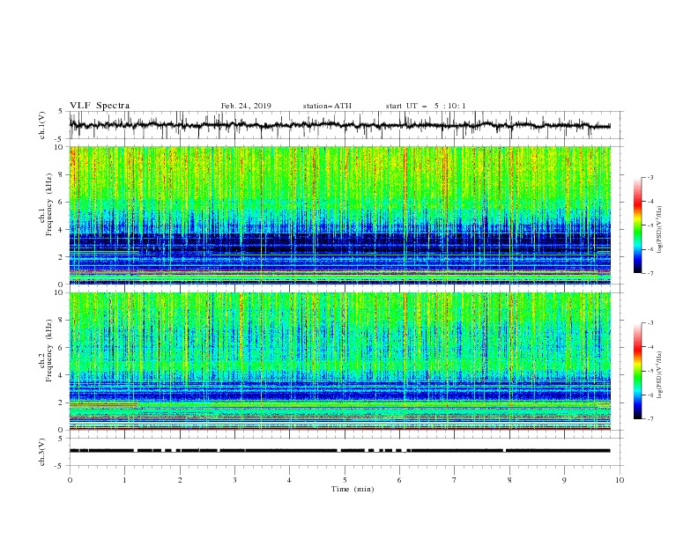Viewport: 698px width, 539px height.
Task: Click the "6" kHz tick of ch.1 frequency axis
Action: [x=62, y=202]
